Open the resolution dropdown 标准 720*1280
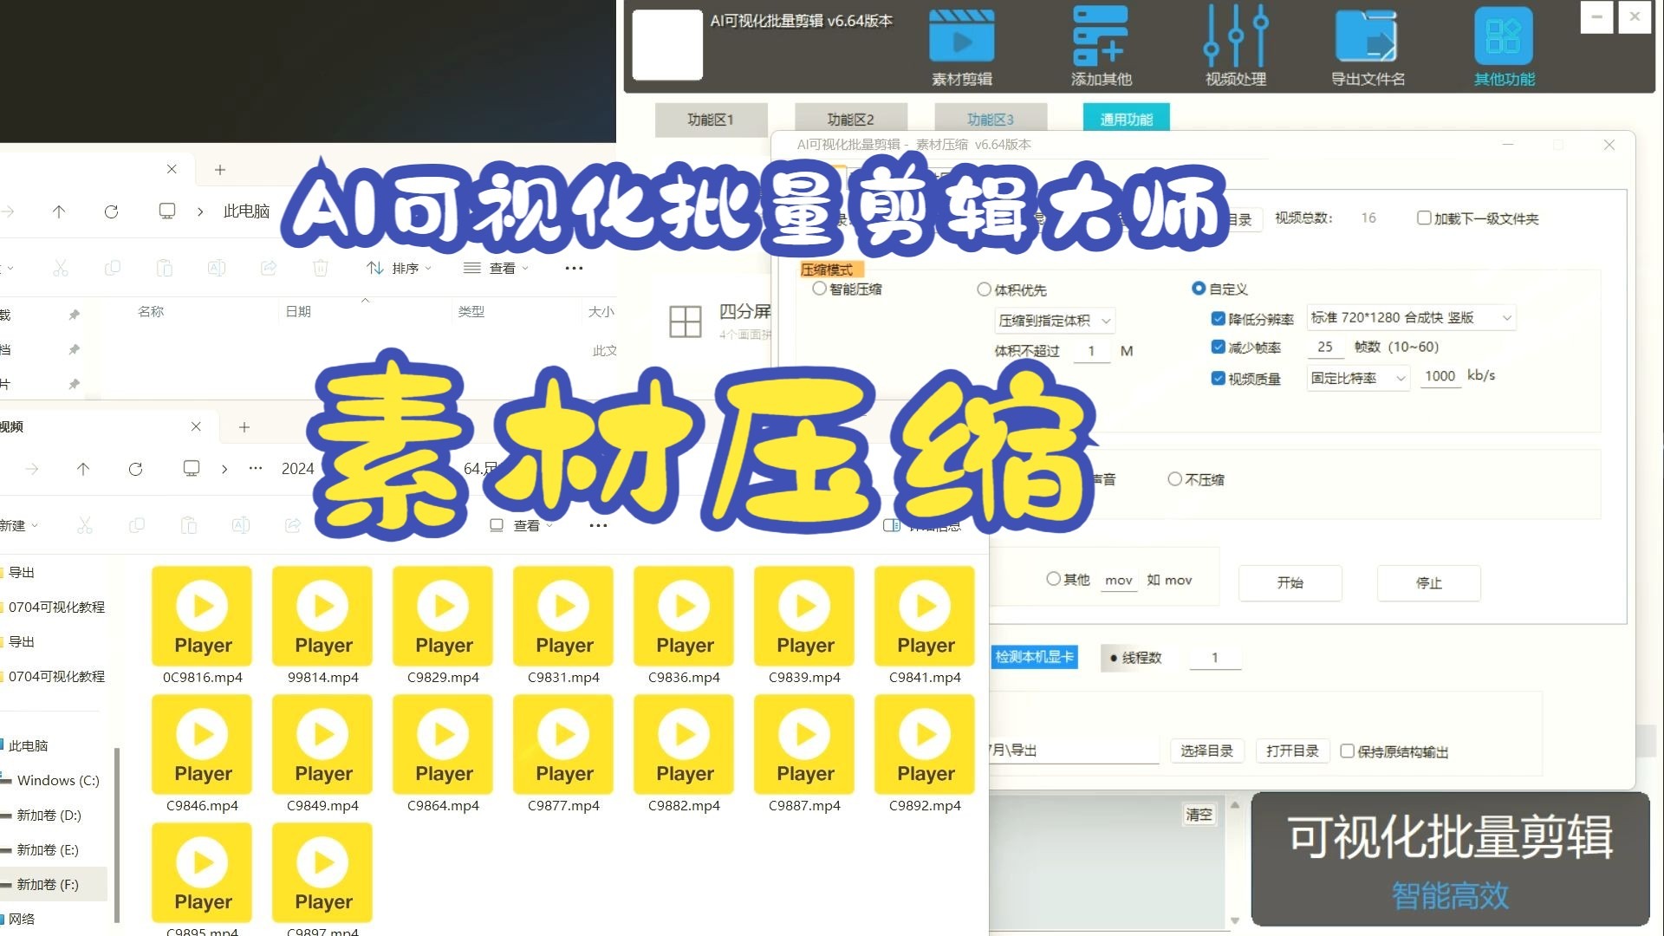This screenshot has height=936, width=1664. pyautogui.click(x=1411, y=318)
